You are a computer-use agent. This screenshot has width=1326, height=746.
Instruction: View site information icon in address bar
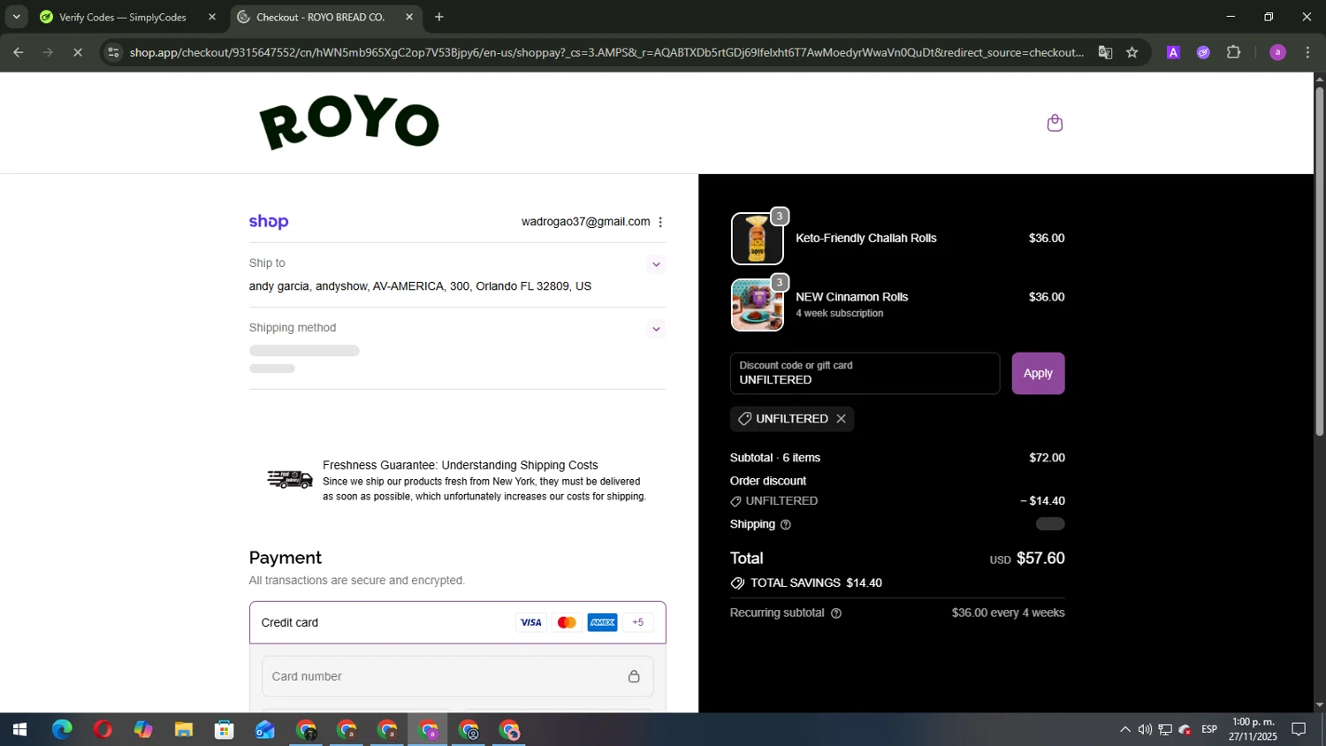tap(112, 53)
